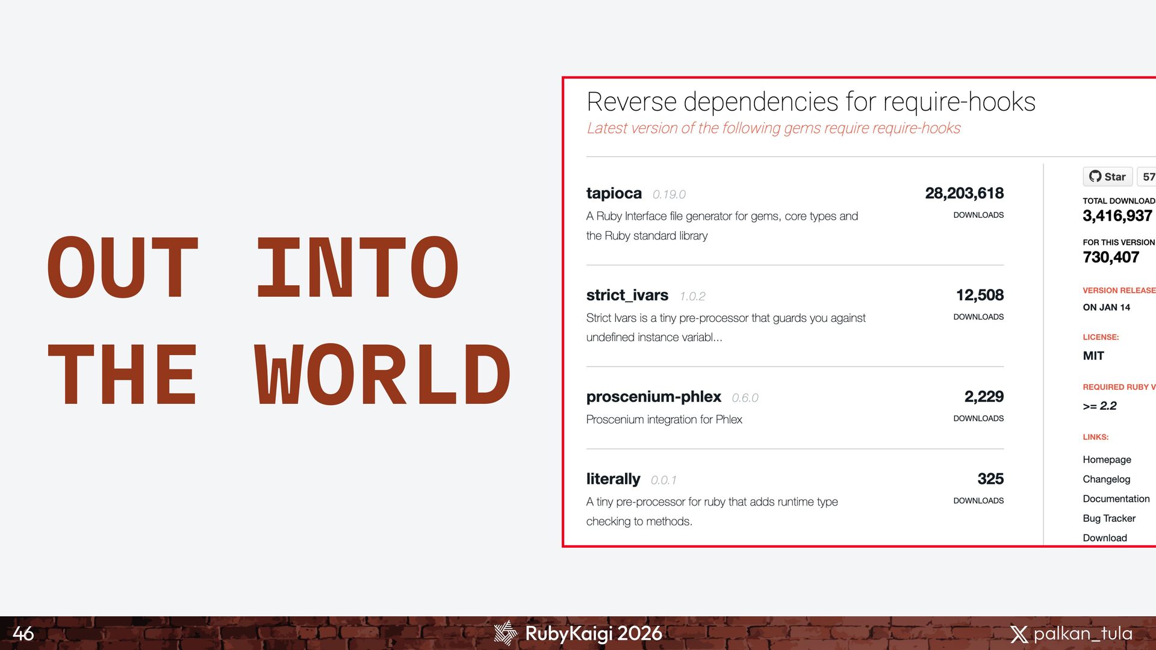Screen dimensions: 1156x650
Task: Click the Homepage link
Action: [1107, 459]
